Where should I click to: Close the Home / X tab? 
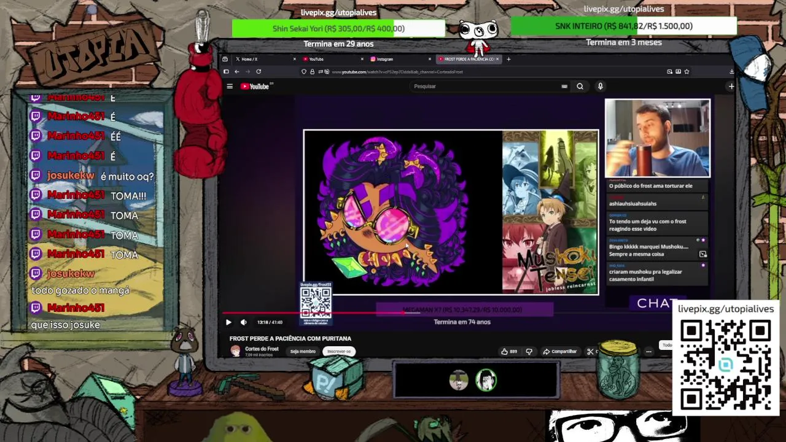click(x=295, y=59)
